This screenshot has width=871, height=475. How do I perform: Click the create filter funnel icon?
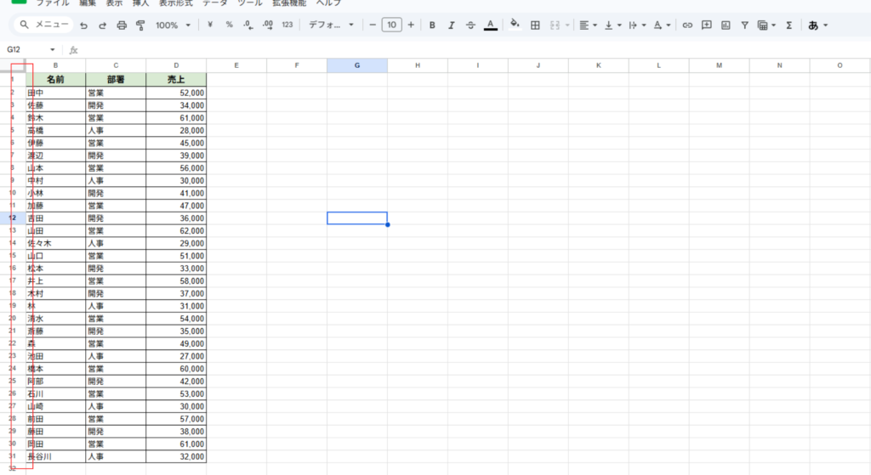pos(745,25)
